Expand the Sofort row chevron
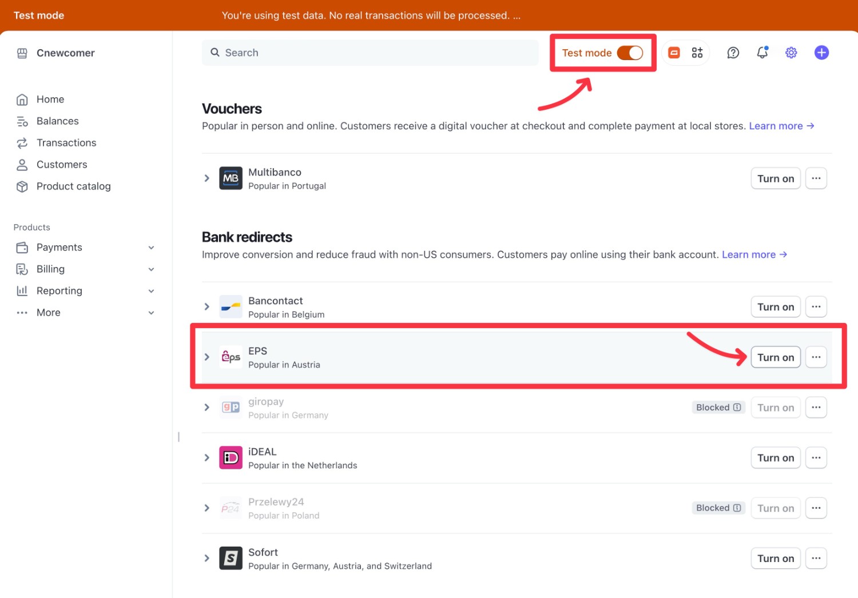The image size is (858, 598). coord(207,559)
